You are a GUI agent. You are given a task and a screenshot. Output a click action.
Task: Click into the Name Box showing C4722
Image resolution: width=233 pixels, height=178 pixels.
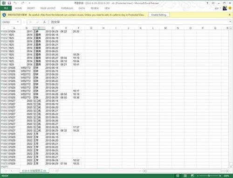pos(9,22)
